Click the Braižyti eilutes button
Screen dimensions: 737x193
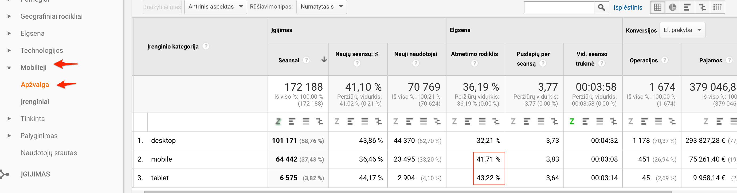(x=162, y=7)
